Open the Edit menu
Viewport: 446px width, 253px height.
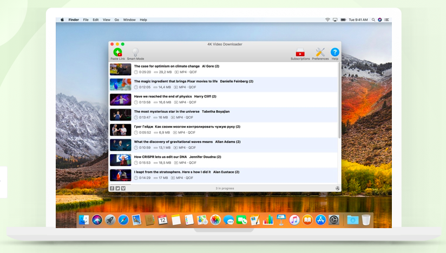pos(96,20)
